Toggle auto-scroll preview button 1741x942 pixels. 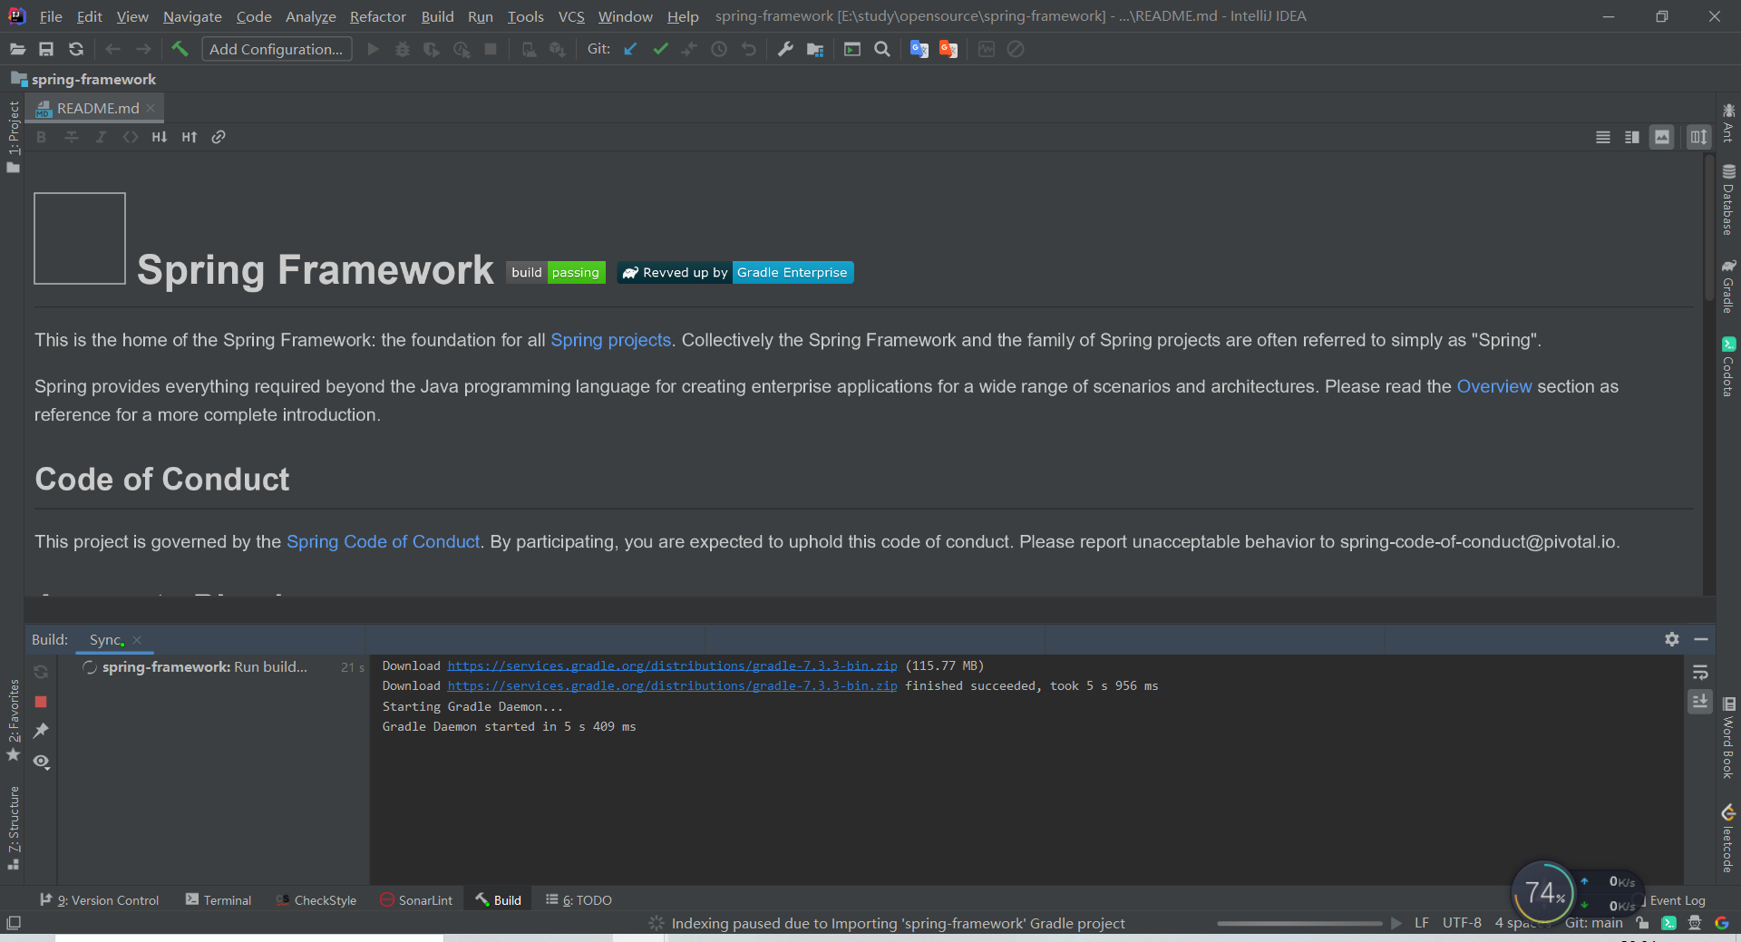point(1698,137)
